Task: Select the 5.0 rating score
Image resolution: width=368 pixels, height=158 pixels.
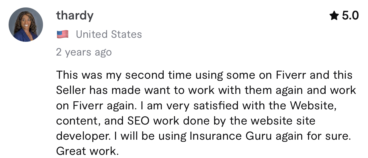Action: 350,16
